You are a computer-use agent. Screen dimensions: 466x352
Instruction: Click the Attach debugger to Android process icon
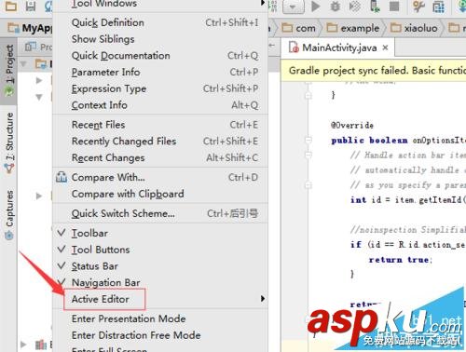click(375, 7)
